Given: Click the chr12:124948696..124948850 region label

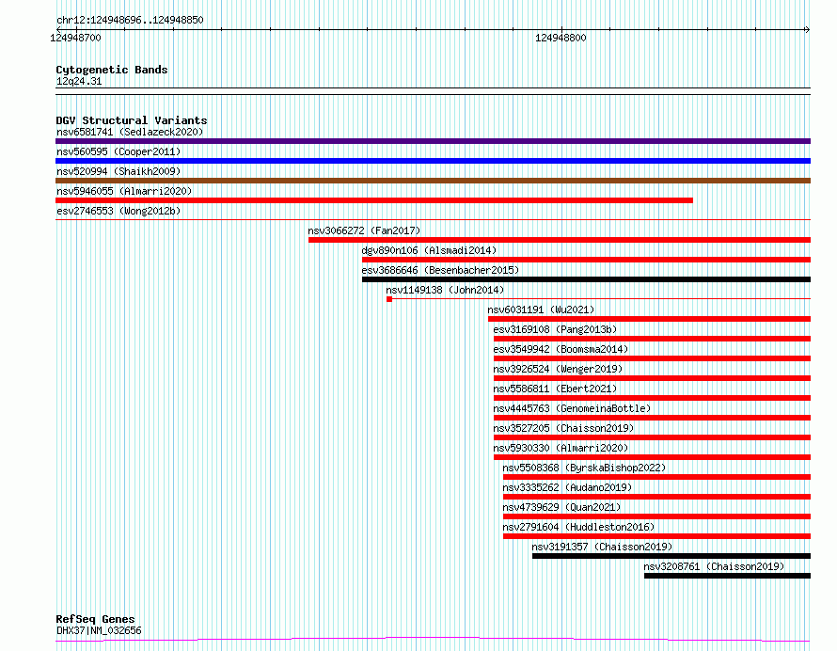Looking at the screenshot, I should [x=130, y=21].
